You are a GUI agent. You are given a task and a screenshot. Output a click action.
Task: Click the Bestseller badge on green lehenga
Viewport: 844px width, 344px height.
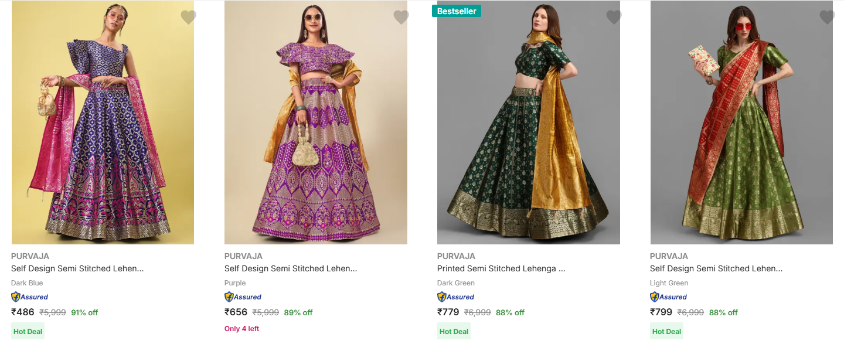click(x=457, y=11)
